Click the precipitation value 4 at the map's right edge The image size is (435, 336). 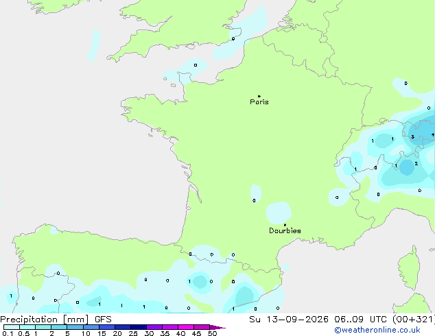(432, 134)
